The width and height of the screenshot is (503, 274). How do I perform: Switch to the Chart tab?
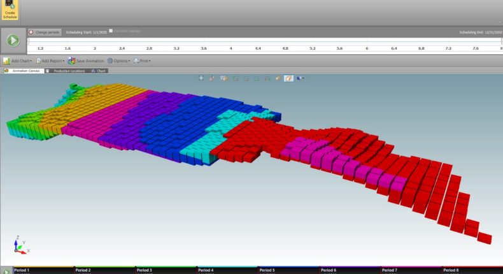tap(98, 71)
